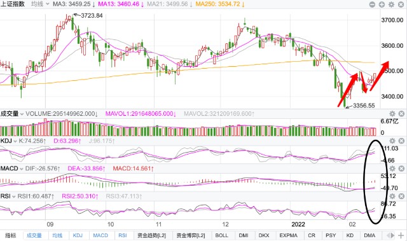Open KDJ panel settings gear
407x241 pixels.
392,141
